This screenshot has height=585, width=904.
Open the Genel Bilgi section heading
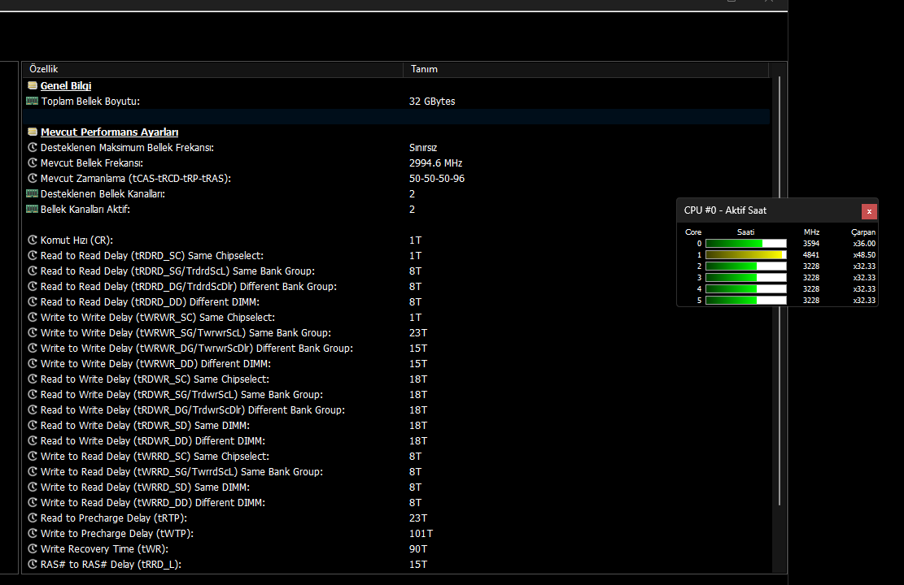click(66, 85)
